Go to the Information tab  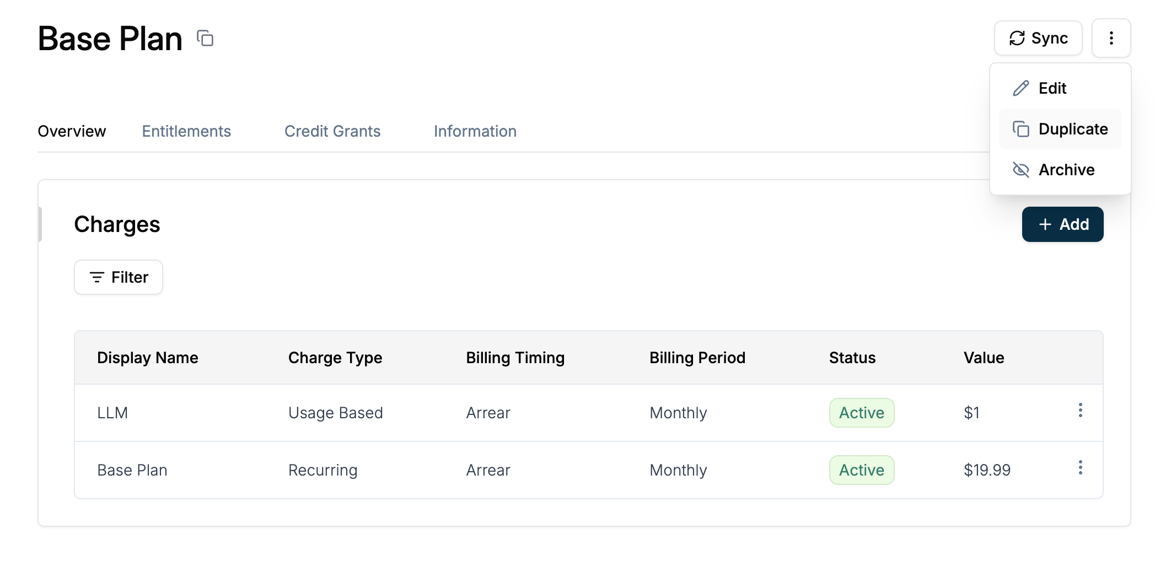(x=475, y=131)
